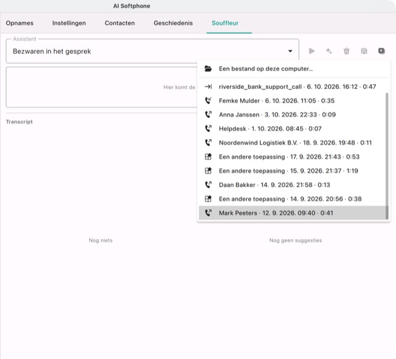Click app icon beside the 14. 9. 2026 20:56 entry
The image size is (396, 359).
tap(208, 199)
